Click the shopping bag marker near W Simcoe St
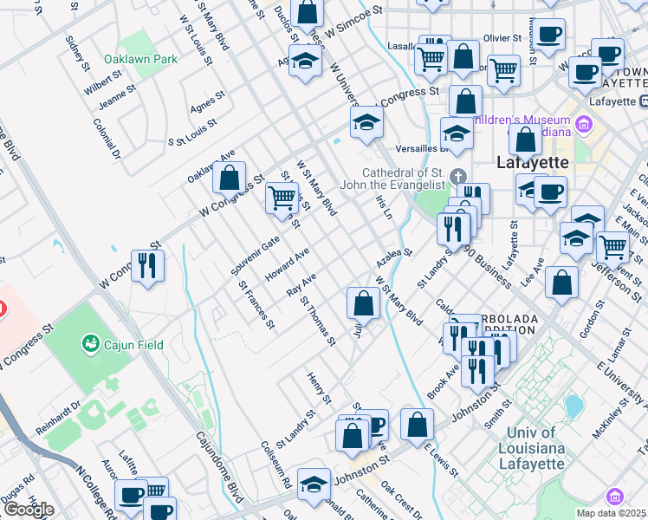Screen dimensions: 648x520 coord(307,13)
